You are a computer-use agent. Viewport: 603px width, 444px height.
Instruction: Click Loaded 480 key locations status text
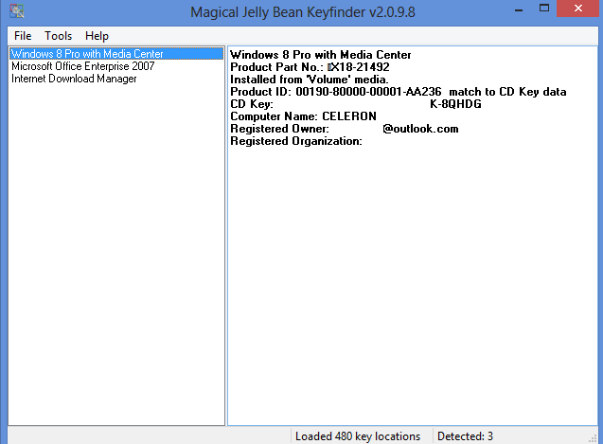(358, 436)
